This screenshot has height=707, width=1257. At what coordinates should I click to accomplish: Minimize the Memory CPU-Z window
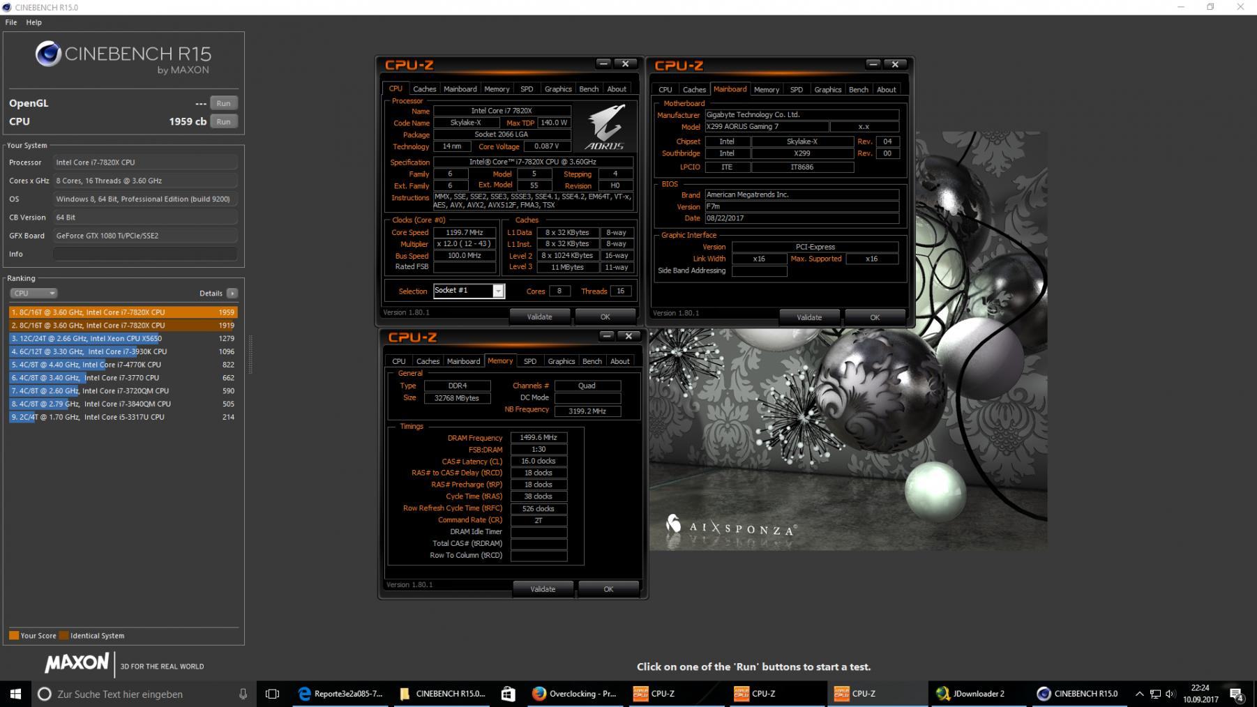[x=607, y=336]
